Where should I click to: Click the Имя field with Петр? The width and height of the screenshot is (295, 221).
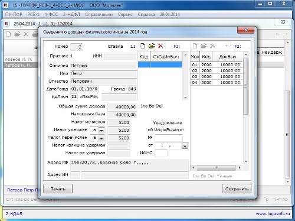(x=103, y=74)
